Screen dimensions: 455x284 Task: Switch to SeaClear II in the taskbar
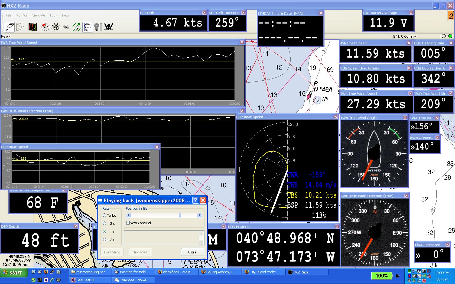[90, 280]
